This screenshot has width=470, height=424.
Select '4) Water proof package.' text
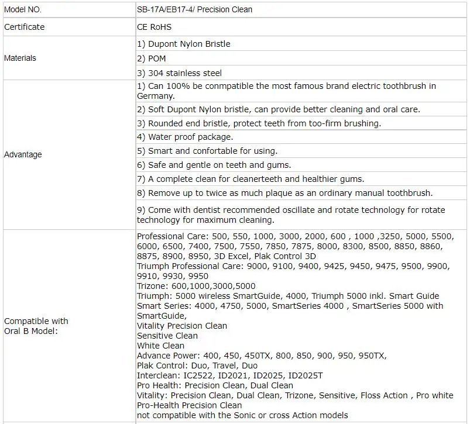(185, 137)
